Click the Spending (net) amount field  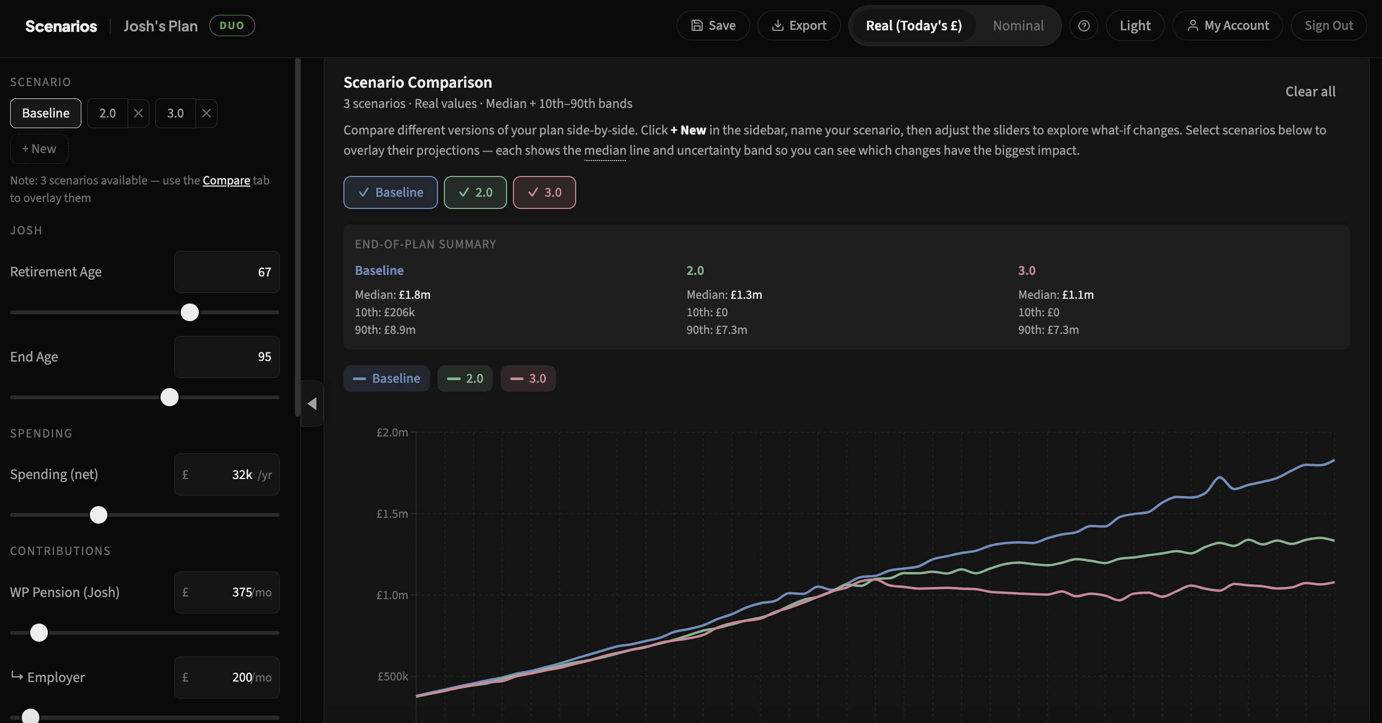[x=226, y=474]
